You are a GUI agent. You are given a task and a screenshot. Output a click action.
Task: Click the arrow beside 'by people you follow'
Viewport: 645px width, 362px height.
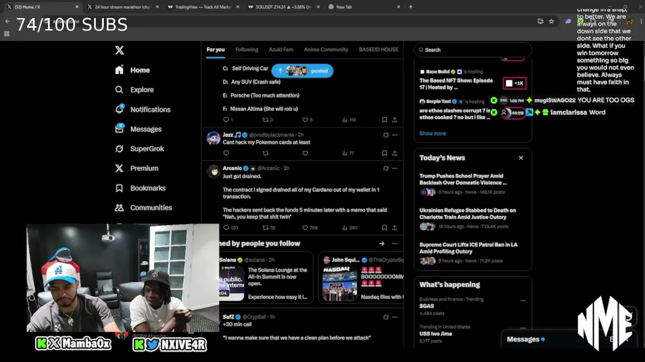[381, 243]
